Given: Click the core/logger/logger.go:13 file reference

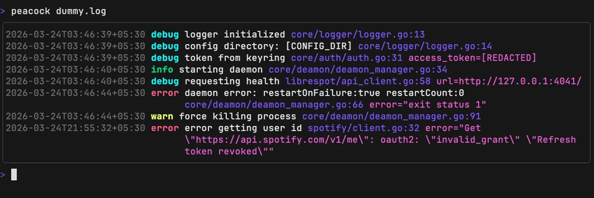Looking at the screenshot, I should click(x=358, y=35).
